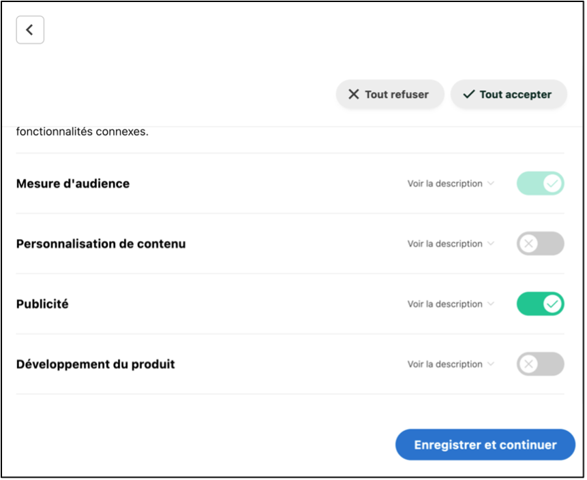Click the Développement du produit label

click(95, 364)
